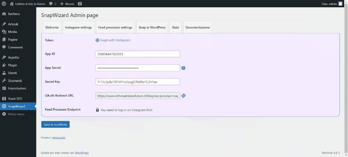This screenshot has width=348, height=157.
Task: Click the Impostazioni settings icon
Action: [4, 88]
